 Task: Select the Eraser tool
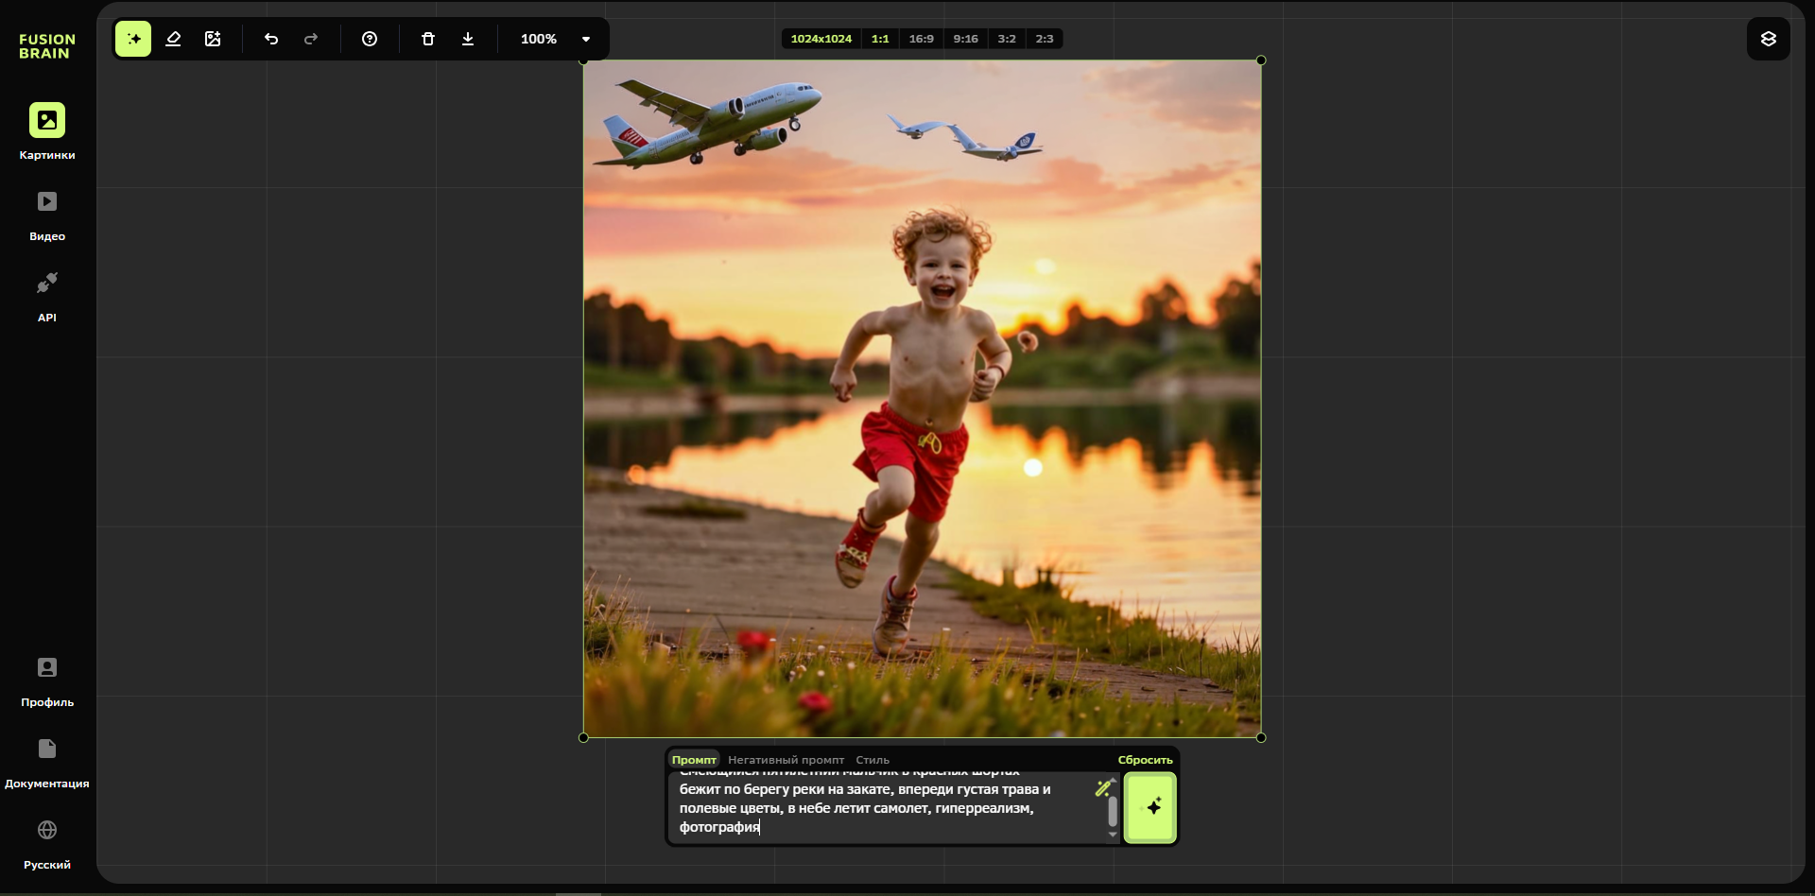point(173,39)
